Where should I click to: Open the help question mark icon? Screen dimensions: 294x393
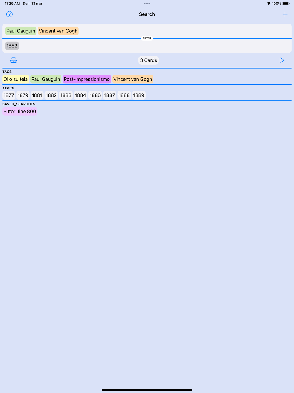coord(9,14)
